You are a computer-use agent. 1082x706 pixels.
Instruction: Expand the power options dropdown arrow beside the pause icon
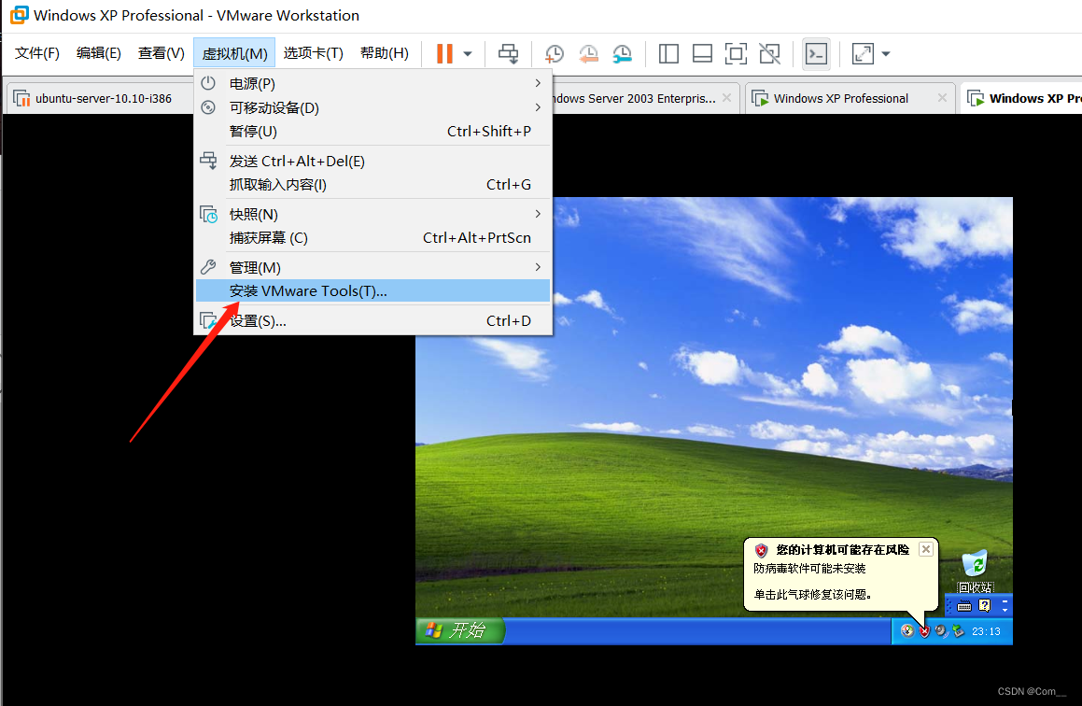(468, 54)
